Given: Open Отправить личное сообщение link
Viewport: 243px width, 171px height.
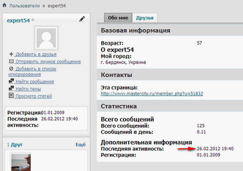Looking at the screenshot, I should 48,61.
